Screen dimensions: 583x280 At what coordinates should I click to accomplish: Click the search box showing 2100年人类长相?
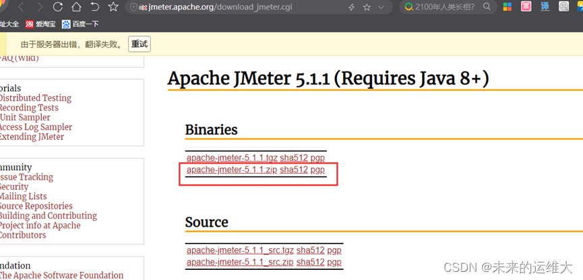point(444,7)
